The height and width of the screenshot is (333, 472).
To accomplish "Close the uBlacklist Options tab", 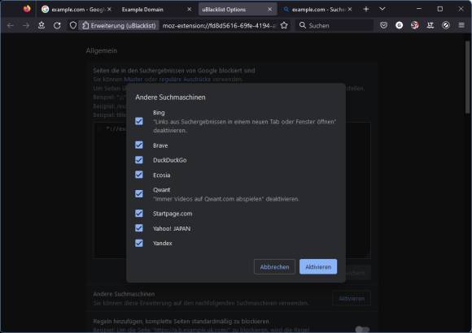I will click(x=269, y=9).
